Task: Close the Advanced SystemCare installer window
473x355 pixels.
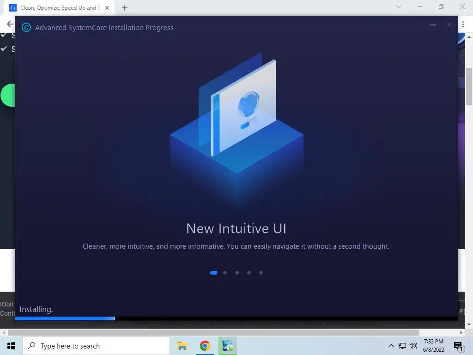Action: 449,25
